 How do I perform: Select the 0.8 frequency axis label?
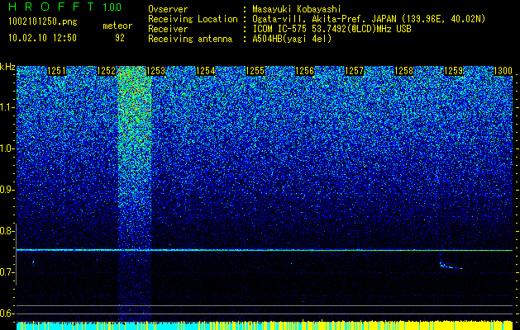pos(7,231)
